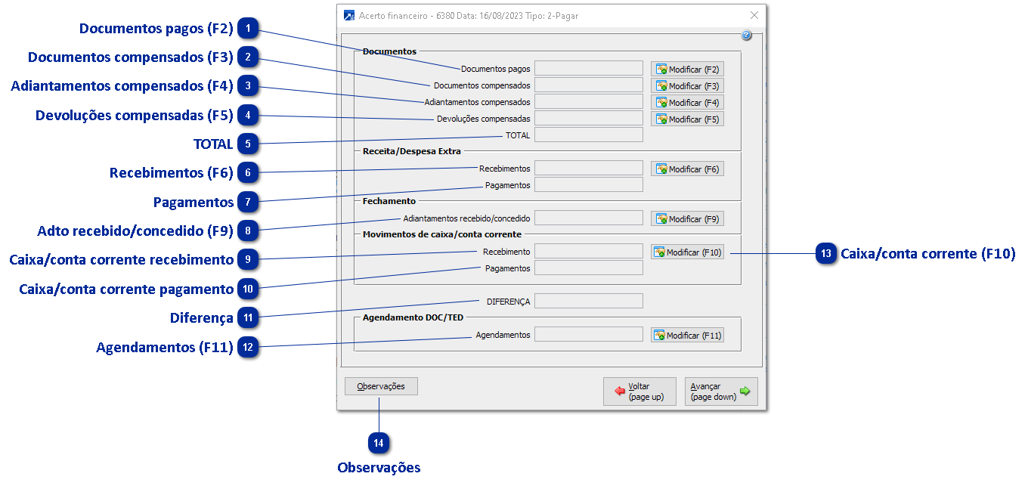Click Modificar (F6) for extra Recebimentos
This screenshot has width=1028, height=489.
(688, 169)
